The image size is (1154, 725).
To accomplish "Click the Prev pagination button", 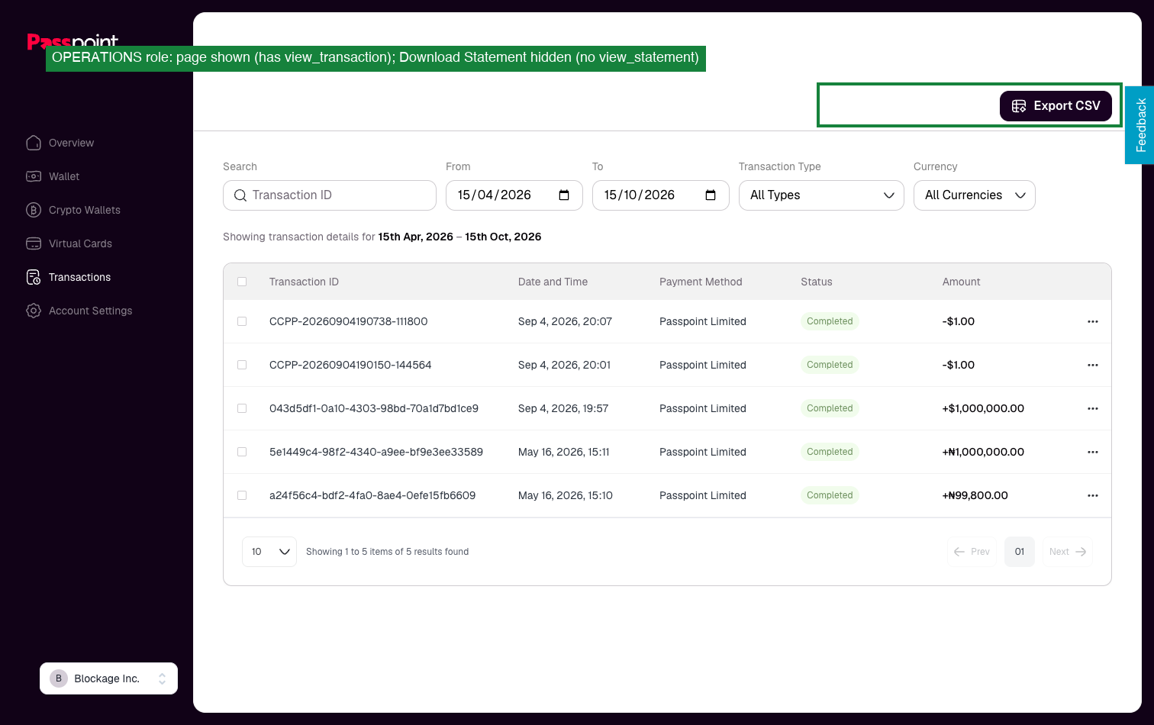I will point(972,552).
